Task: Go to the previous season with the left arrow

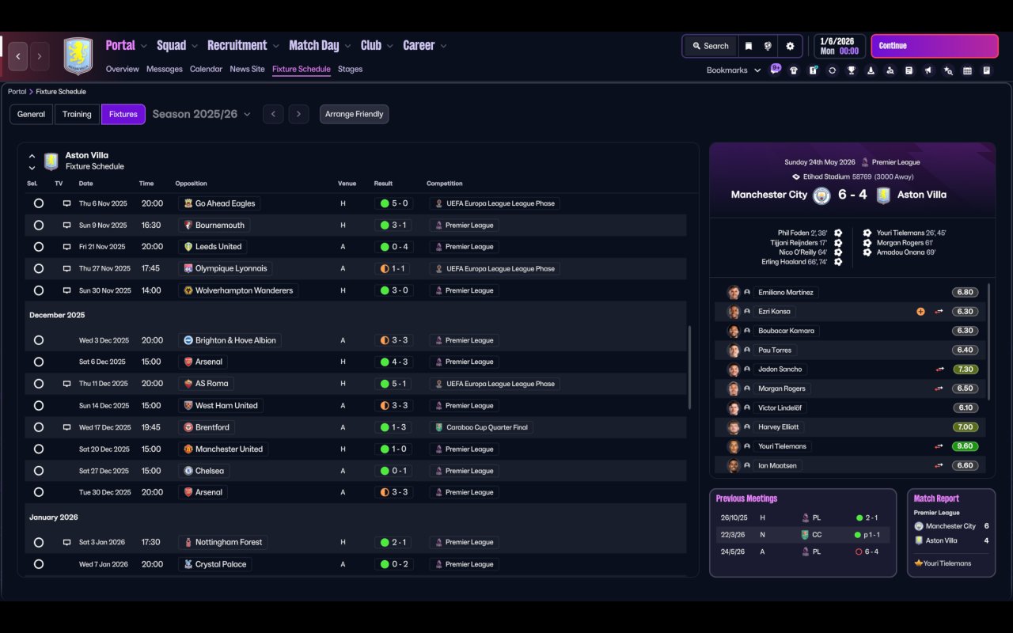Action: tap(273, 114)
